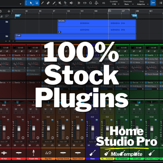
Task: Click the End marker on the timeline
Action: pyautogui.click(x=134, y=16)
